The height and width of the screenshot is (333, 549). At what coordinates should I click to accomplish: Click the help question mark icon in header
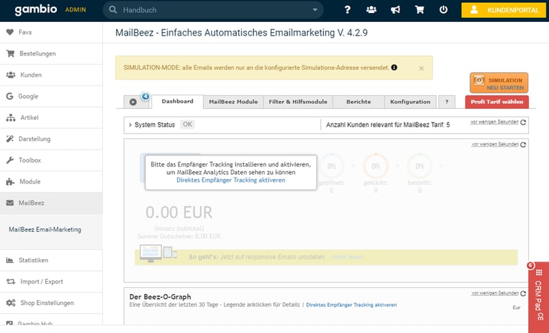pos(348,10)
